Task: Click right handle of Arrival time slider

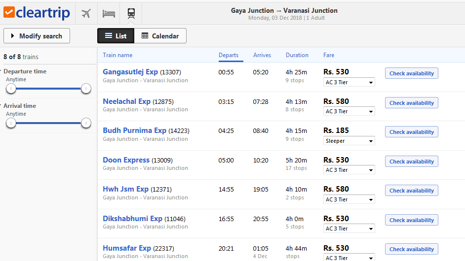Action: pos(86,123)
